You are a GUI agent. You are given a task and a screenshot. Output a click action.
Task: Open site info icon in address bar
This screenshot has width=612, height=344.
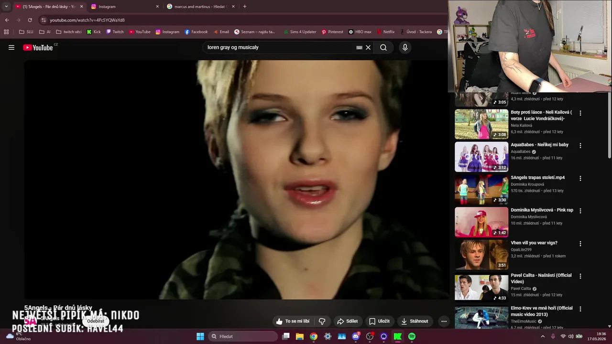coord(44,20)
